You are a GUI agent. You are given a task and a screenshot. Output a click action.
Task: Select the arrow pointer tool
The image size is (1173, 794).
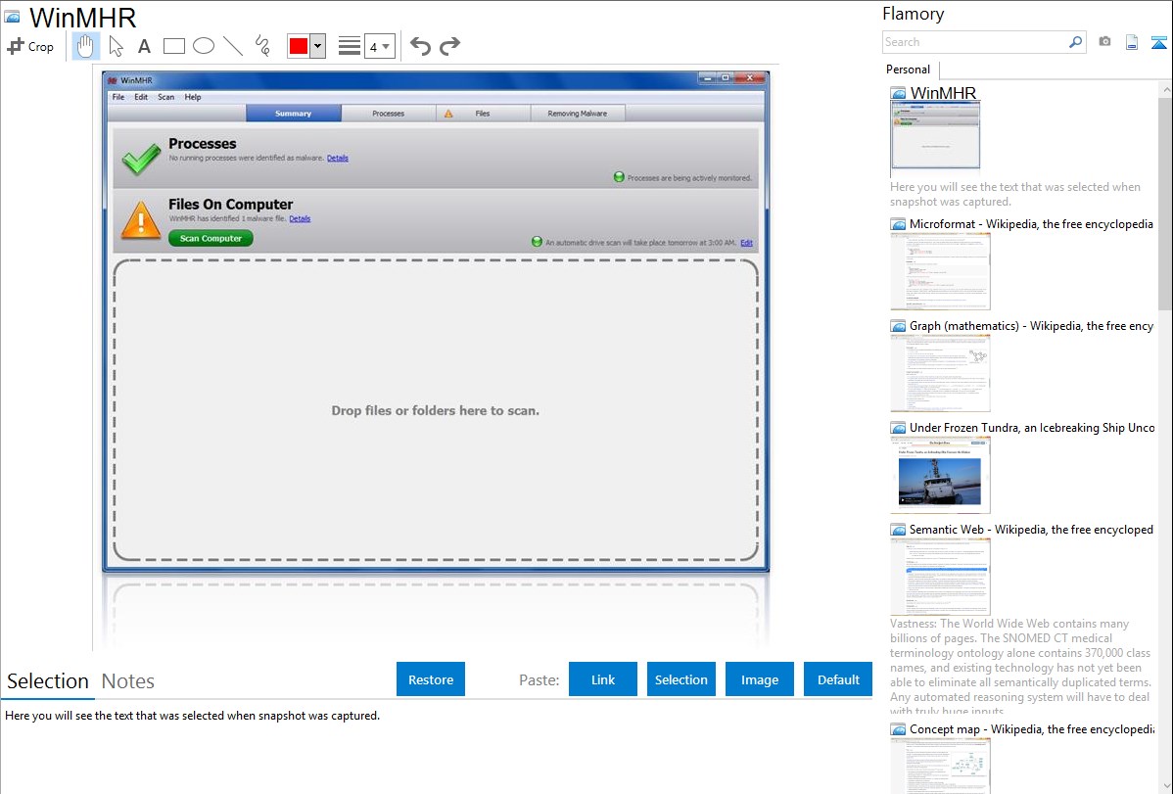[116, 46]
